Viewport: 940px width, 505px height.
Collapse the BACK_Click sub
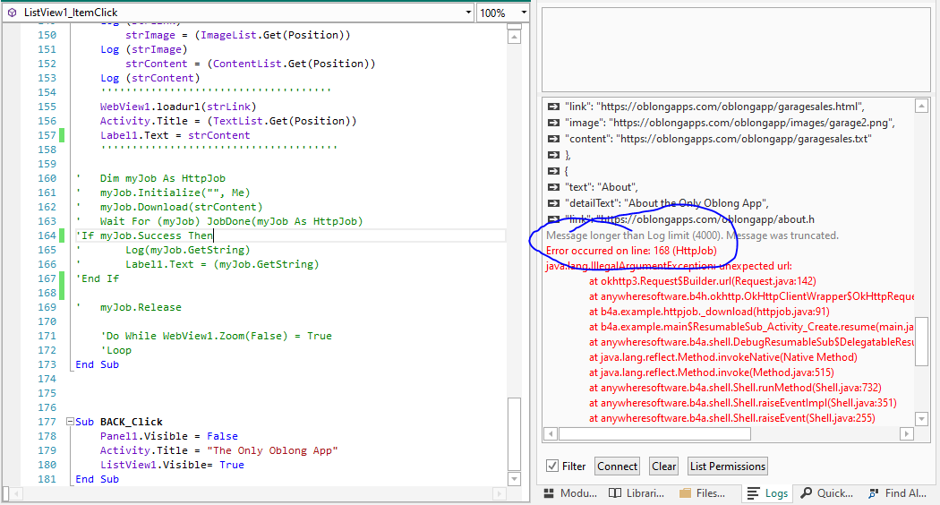[70, 421]
